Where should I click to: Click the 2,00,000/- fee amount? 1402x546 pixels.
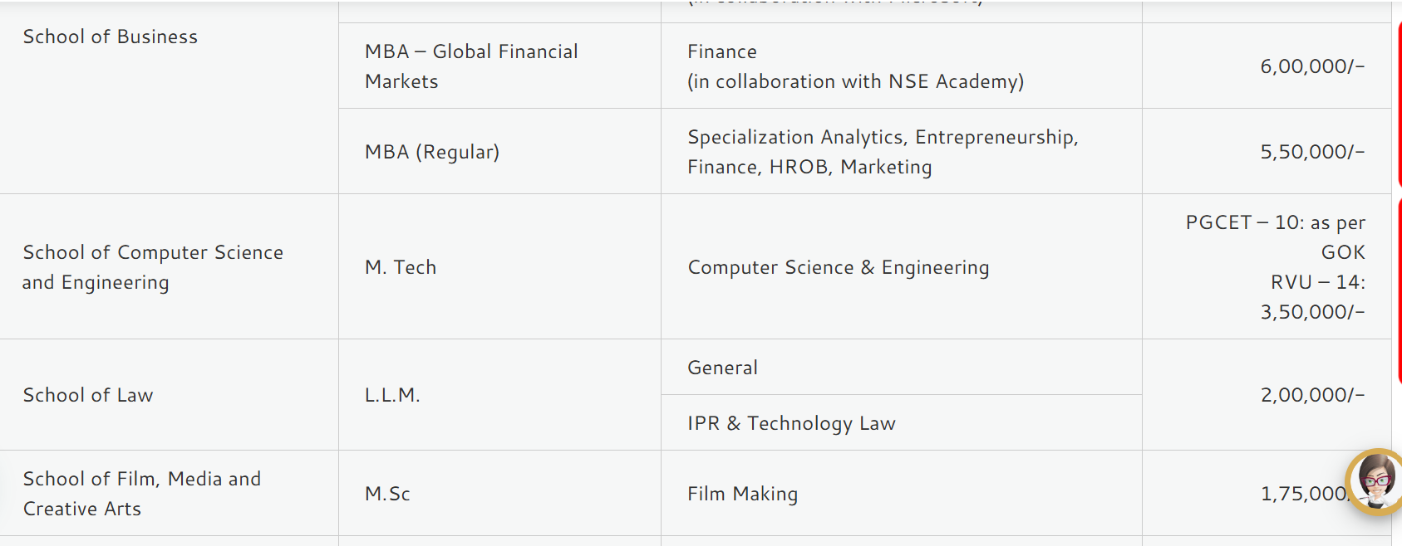coord(1310,395)
